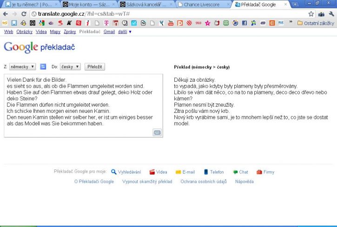Image resolution: width=337 pixels, height=227 pixels.
Task: Open the Google colored-squares bookmark icon
Action: [42, 23]
